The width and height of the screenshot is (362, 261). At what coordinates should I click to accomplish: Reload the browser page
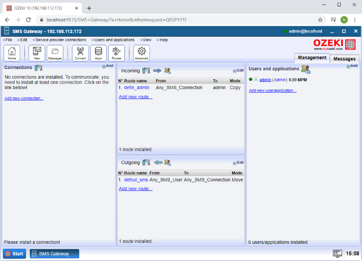pyautogui.click(x=29, y=20)
